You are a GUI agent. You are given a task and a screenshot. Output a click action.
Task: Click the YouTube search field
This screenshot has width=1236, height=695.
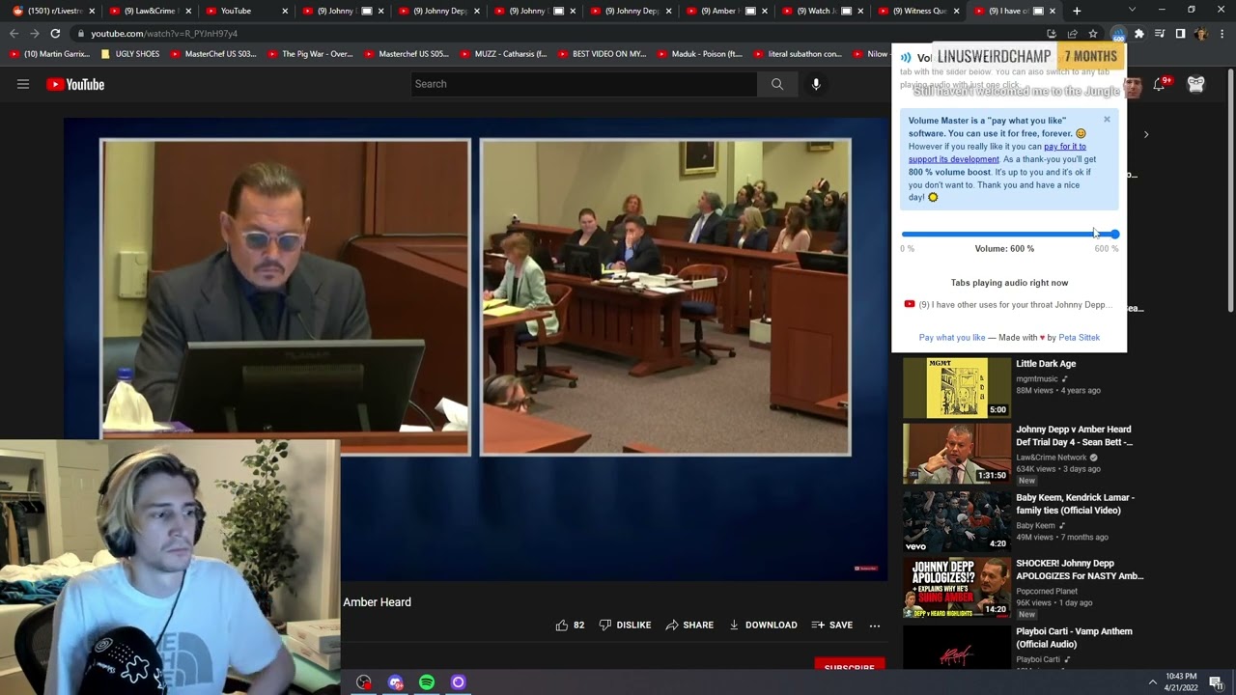[584, 84]
